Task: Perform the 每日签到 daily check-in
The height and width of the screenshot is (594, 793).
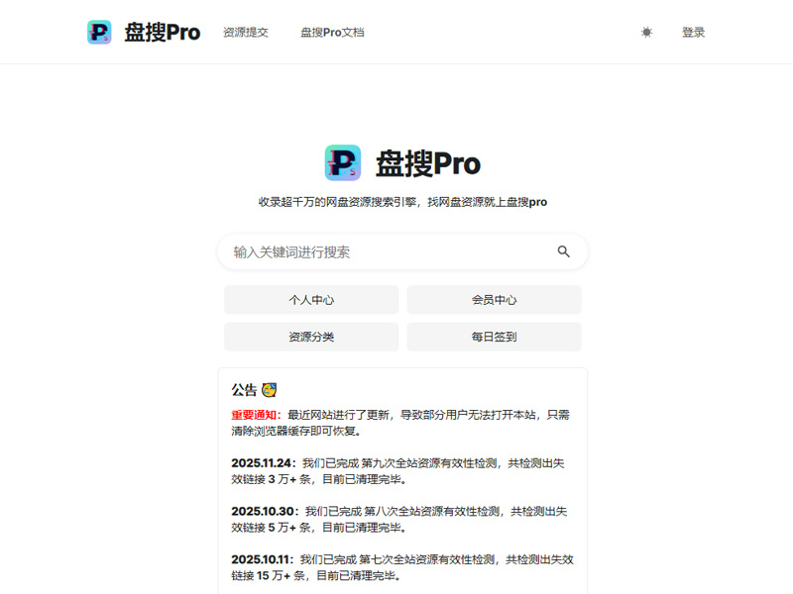Action: [x=495, y=337]
